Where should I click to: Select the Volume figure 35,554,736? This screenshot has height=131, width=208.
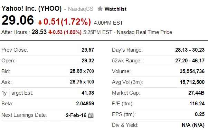pos(192,71)
